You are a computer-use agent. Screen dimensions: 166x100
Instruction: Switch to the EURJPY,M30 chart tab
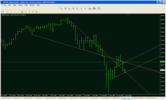coord(73,98)
